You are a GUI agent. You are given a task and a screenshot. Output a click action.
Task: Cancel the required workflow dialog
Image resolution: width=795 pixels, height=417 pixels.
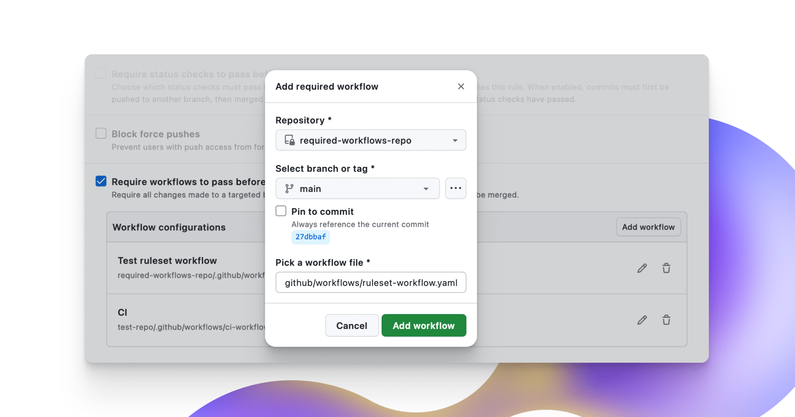[x=352, y=325]
